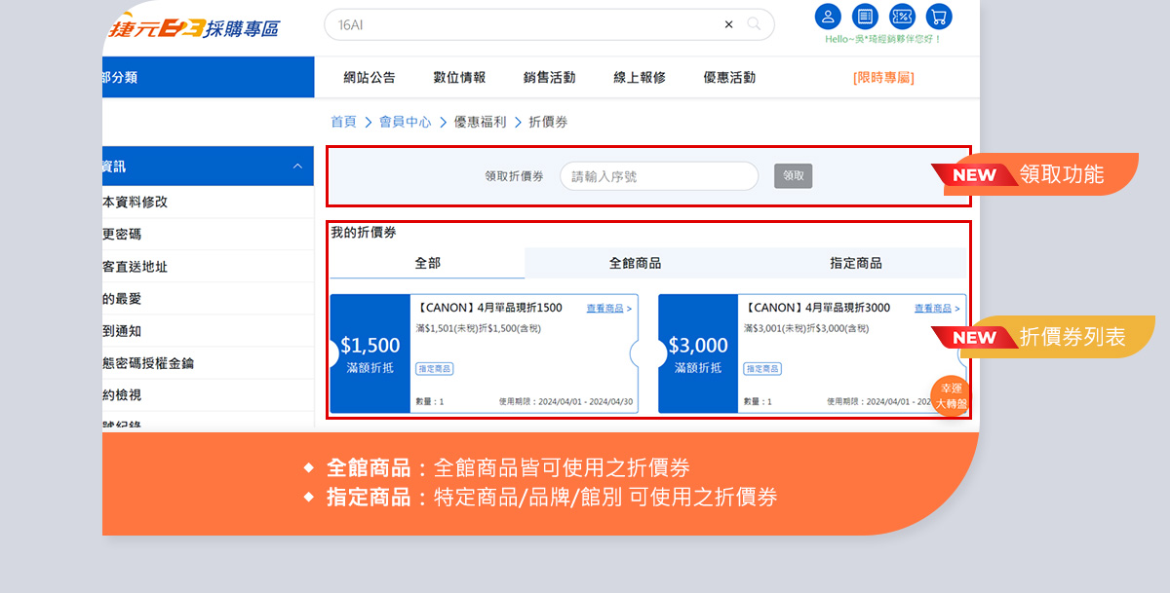Go to the 數位情報 menu item
1170x593 pixels.
click(459, 78)
